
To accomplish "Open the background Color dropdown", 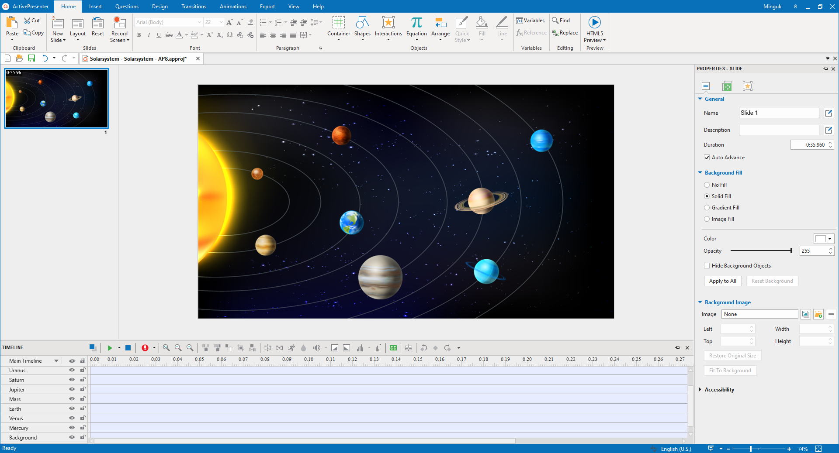I will coord(829,239).
